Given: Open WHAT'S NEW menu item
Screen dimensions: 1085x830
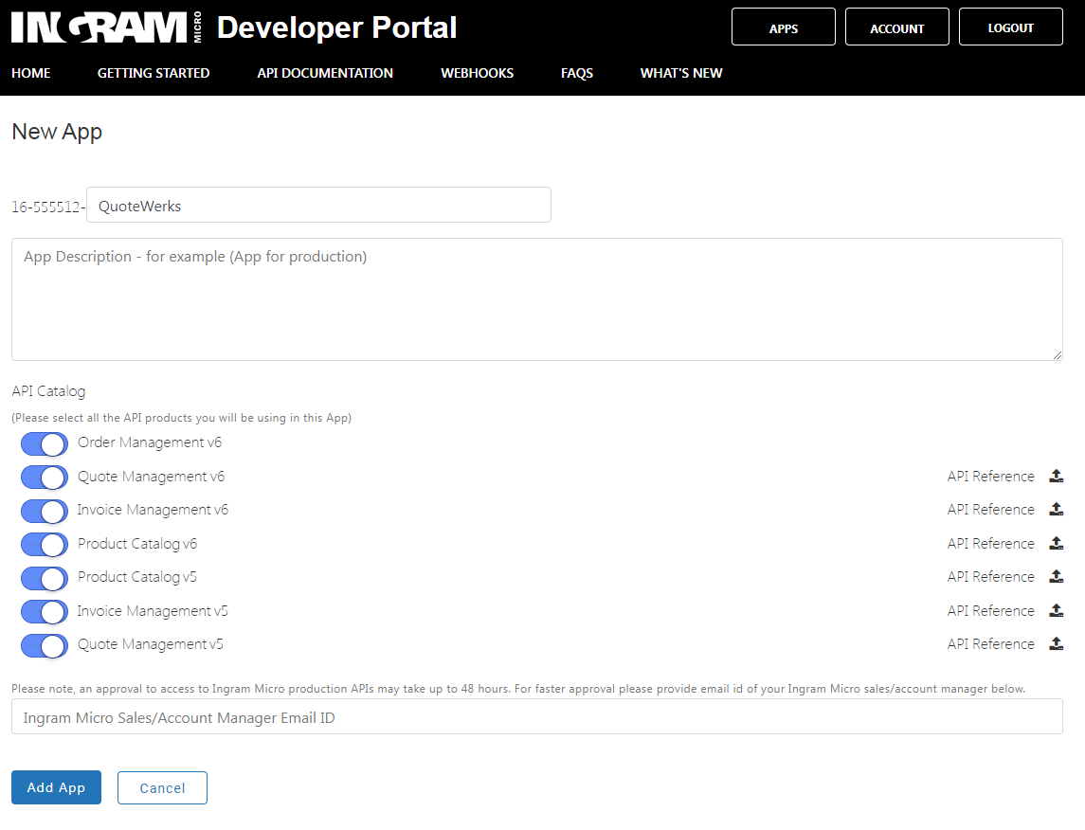Looking at the screenshot, I should click(681, 73).
